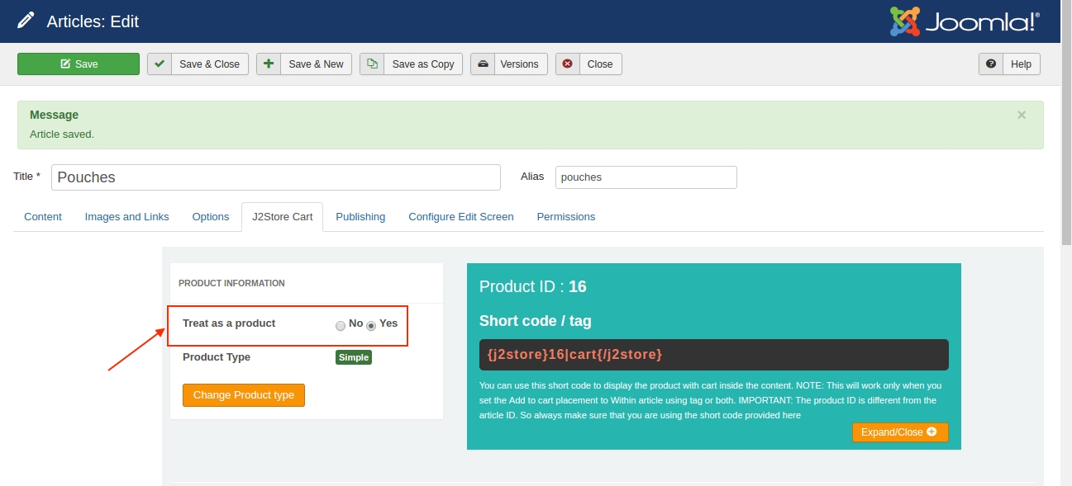
Task: Focus the Alias input field
Action: [x=646, y=177]
